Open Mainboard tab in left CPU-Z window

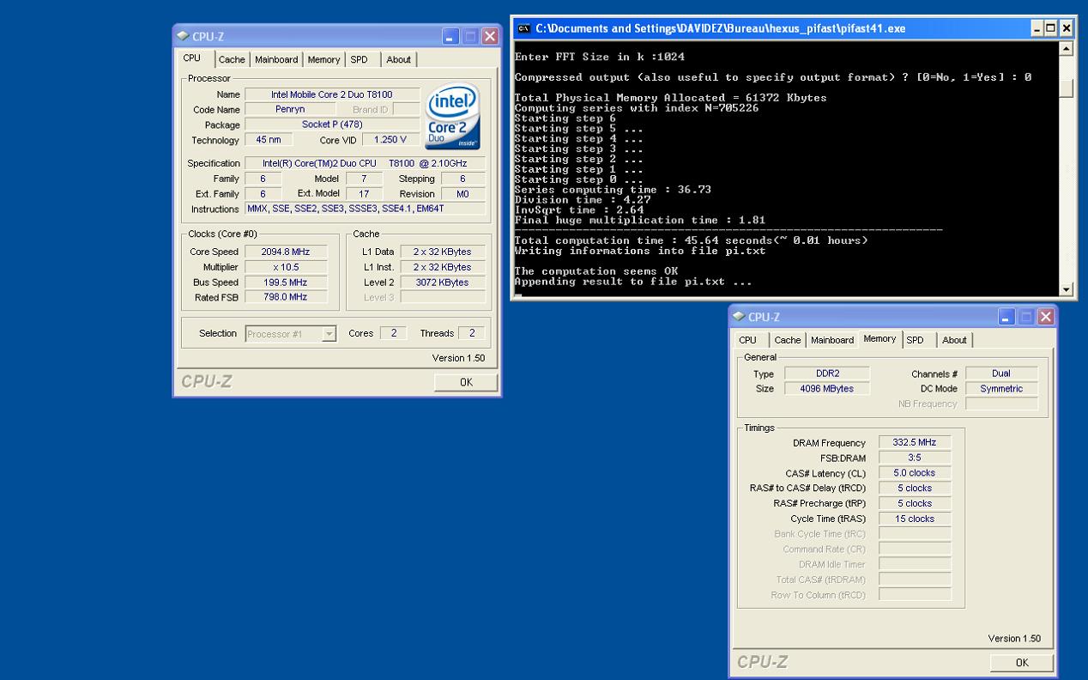tap(277, 60)
